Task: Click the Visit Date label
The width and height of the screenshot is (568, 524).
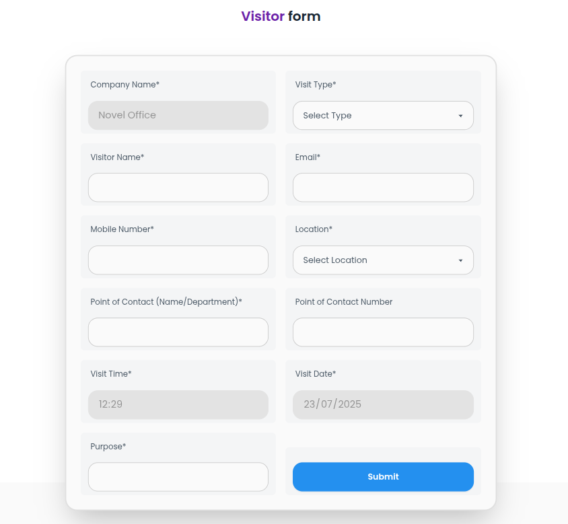Action: (315, 373)
